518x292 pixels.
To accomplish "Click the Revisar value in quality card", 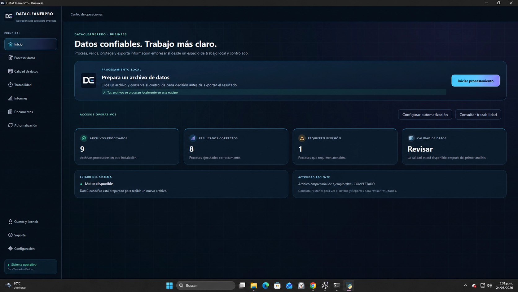I will tap(420, 149).
